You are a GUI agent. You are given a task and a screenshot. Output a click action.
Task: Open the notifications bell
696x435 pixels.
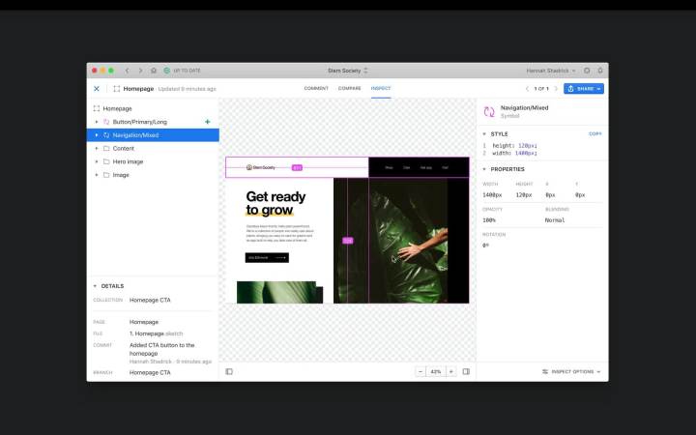(600, 71)
